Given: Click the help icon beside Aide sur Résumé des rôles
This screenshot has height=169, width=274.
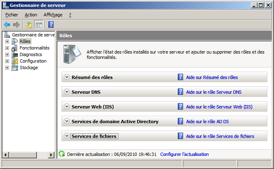Looking at the screenshot, I should pos(180,77).
